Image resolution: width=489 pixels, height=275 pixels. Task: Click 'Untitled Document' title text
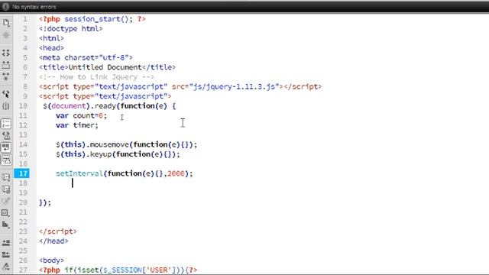pos(105,68)
